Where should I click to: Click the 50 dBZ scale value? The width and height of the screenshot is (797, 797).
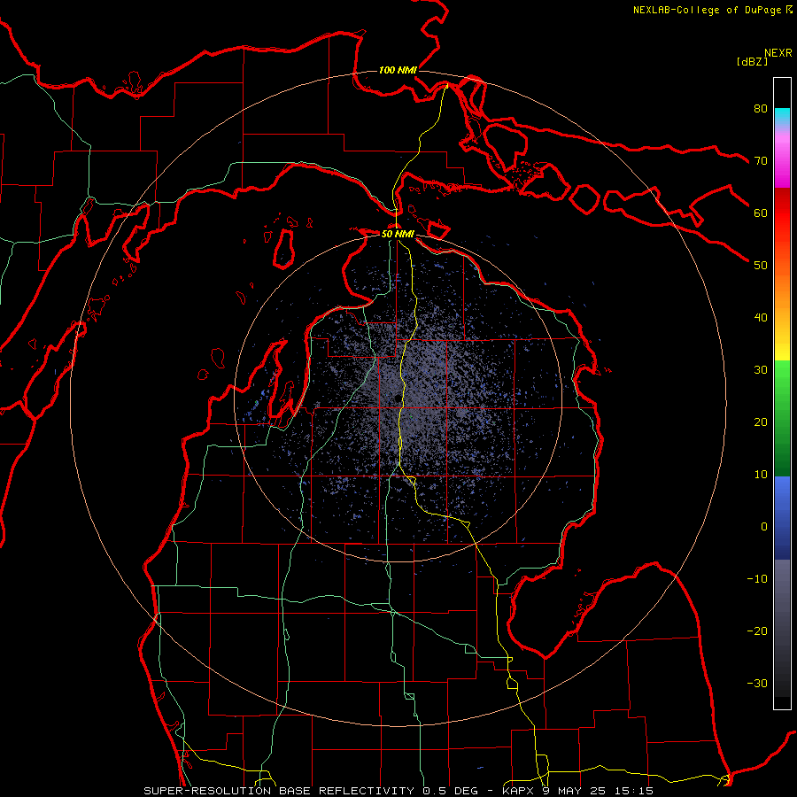(x=761, y=266)
